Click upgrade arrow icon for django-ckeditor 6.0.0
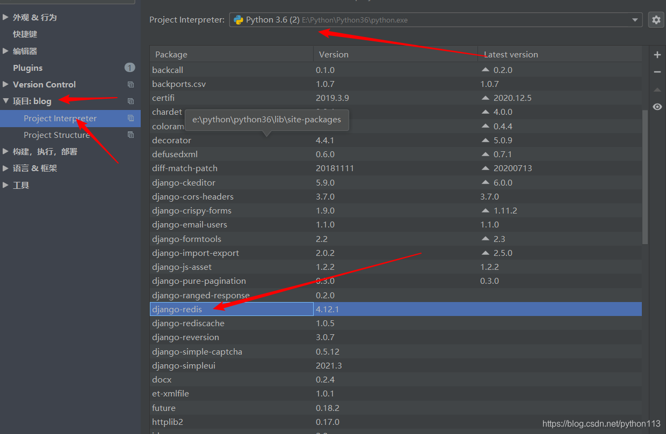 (486, 182)
